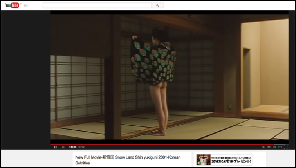Switch to theater mode view

(x=280, y=147)
